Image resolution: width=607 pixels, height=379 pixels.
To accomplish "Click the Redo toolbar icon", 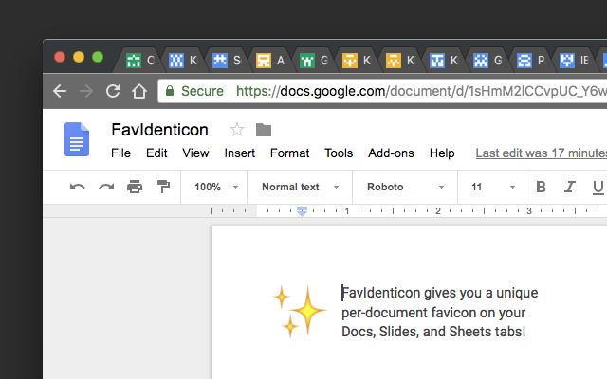I will 106,188.
